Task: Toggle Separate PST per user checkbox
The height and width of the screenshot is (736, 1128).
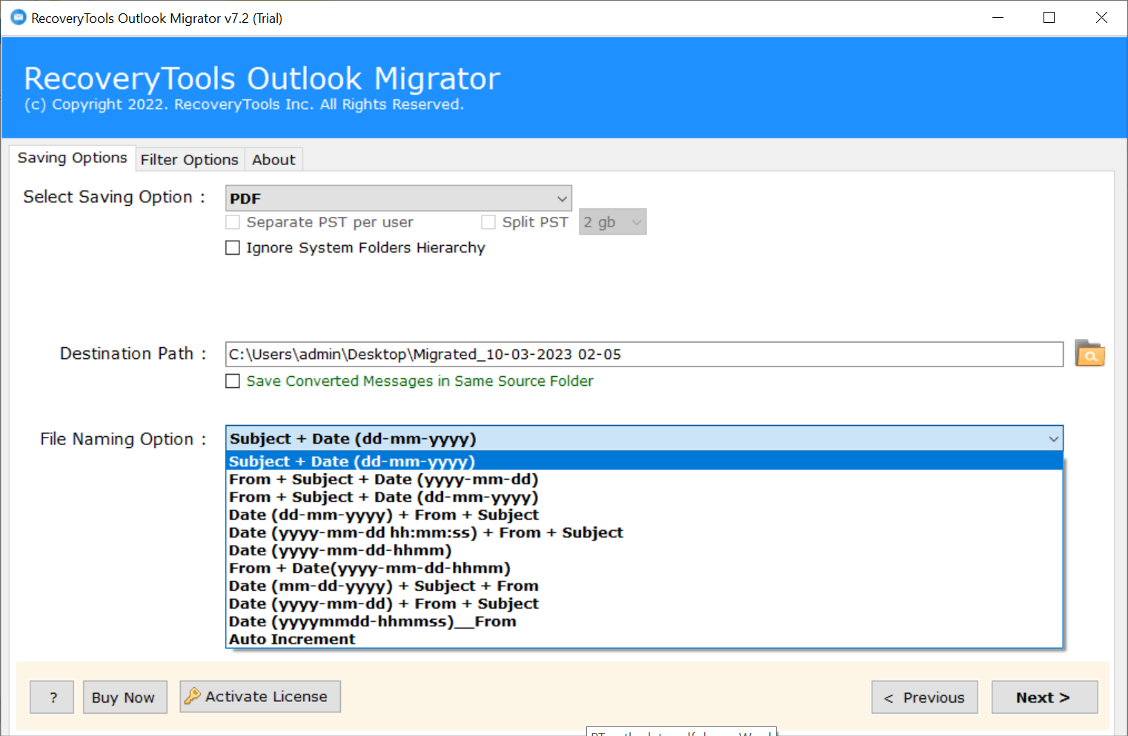Action: coord(233,222)
